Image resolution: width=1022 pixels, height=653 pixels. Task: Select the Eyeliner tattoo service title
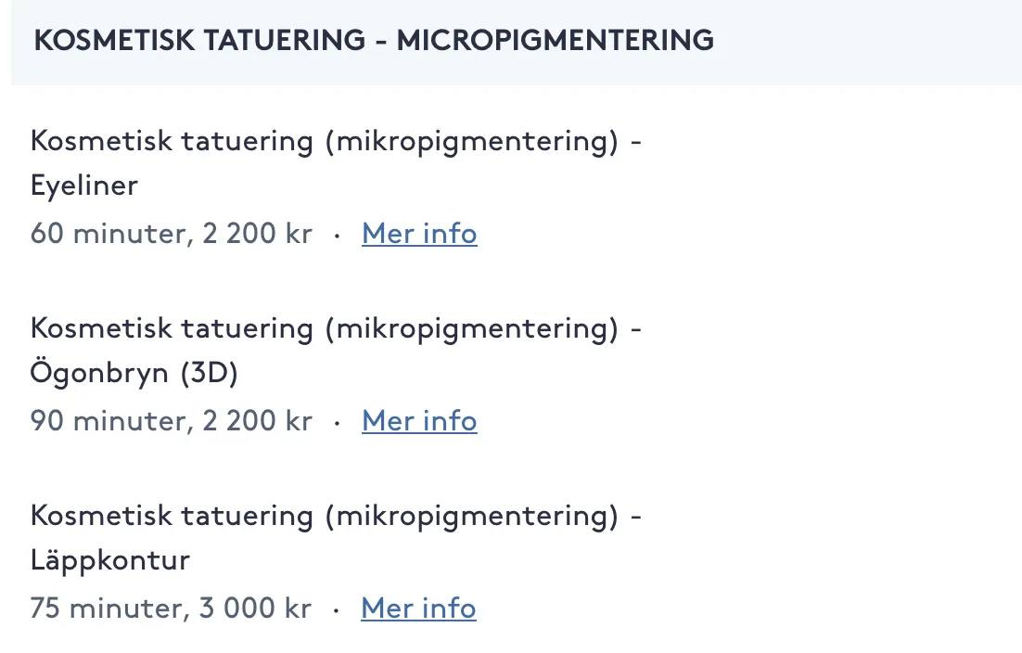click(336, 163)
